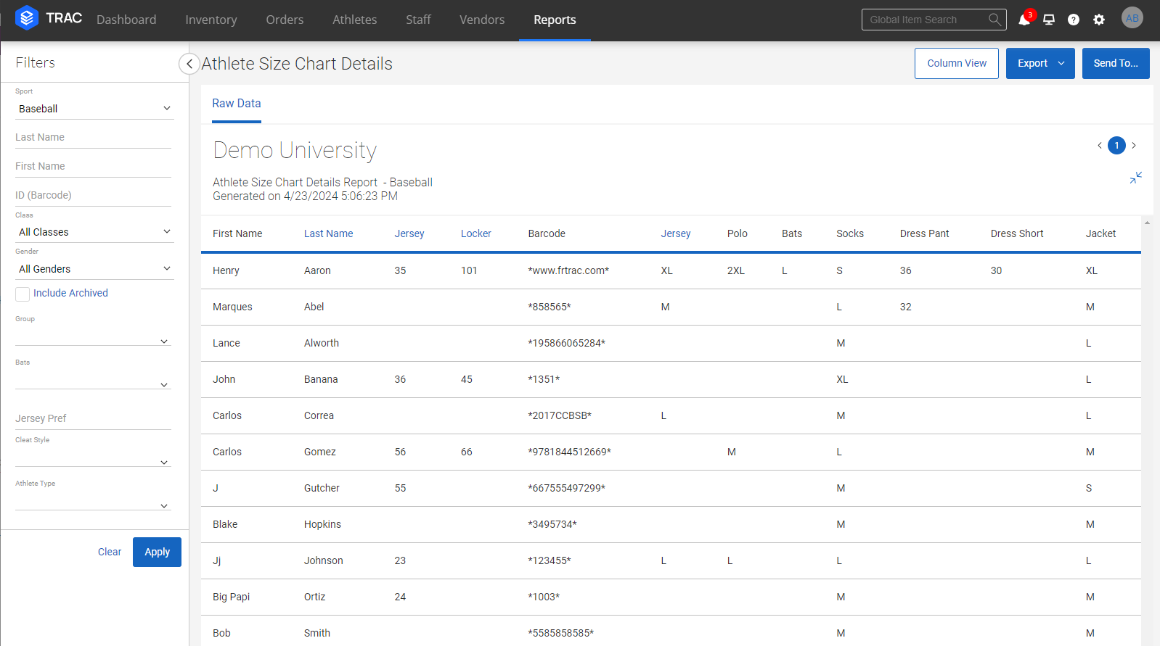Click the collapse report view icon
The height and width of the screenshot is (646, 1160).
pyautogui.click(x=1135, y=178)
